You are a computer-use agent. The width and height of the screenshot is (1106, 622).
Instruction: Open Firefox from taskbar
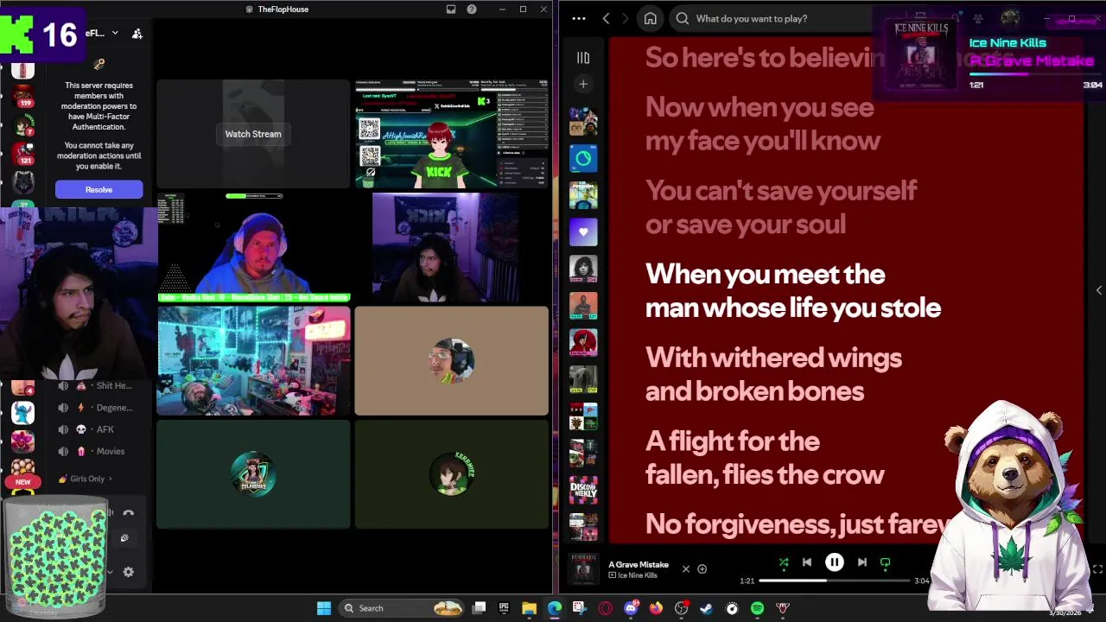tap(656, 608)
